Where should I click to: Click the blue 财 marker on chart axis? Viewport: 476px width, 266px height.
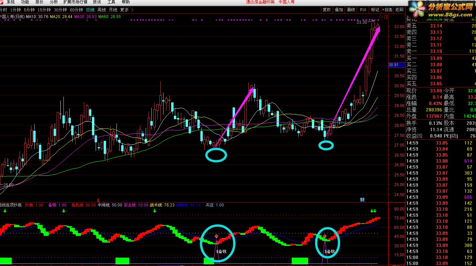click(362, 200)
